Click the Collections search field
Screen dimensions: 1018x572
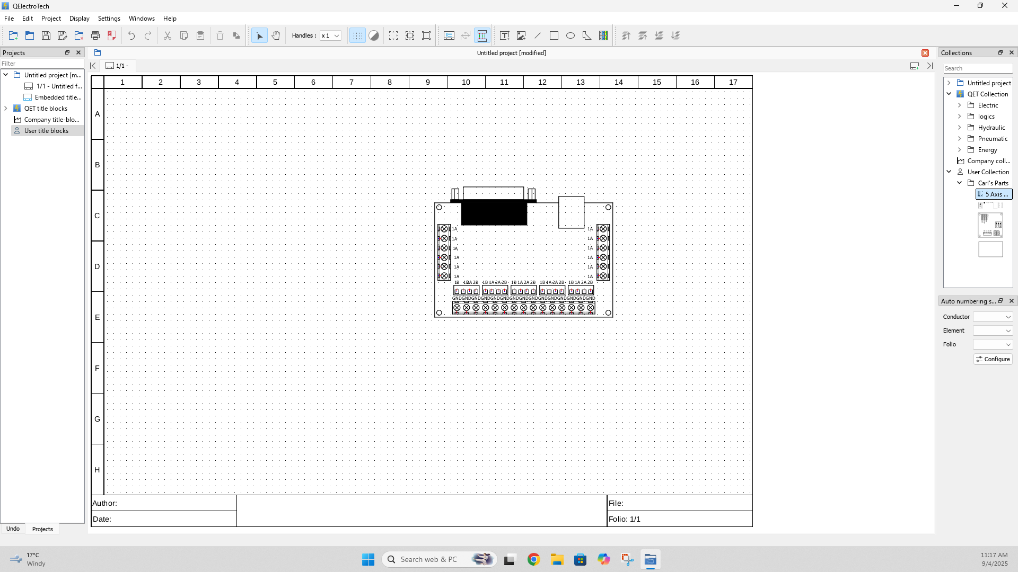coord(977,68)
